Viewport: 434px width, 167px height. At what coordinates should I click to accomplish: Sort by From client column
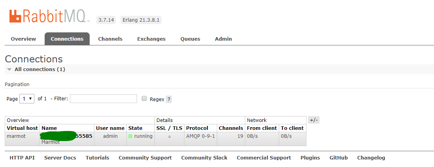coord(262,128)
